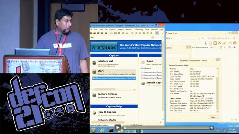Open the View menu in Wireshark
This screenshot has height=134, width=239.
pos(101,29)
